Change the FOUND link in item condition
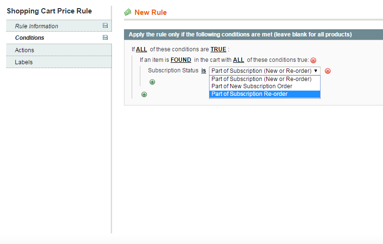This screenshot has height=244, width=383. click(181, 60)
